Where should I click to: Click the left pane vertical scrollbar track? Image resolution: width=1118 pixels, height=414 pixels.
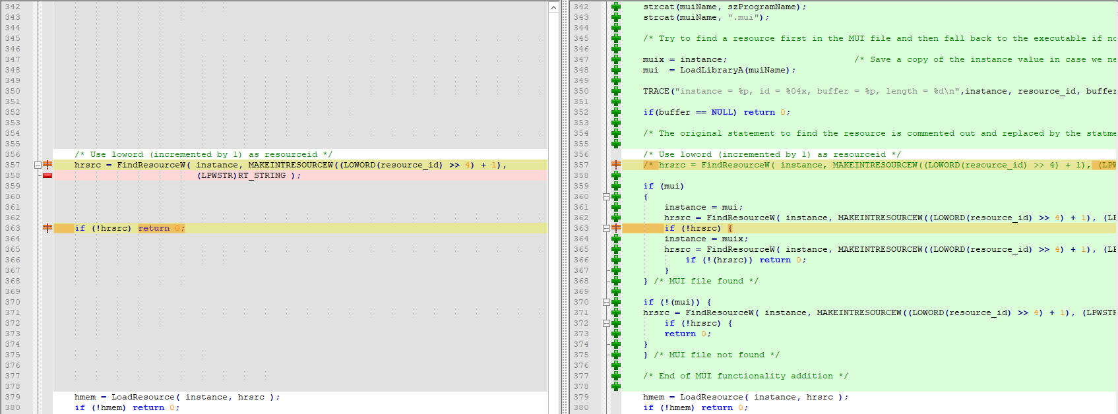coord(553,214)
